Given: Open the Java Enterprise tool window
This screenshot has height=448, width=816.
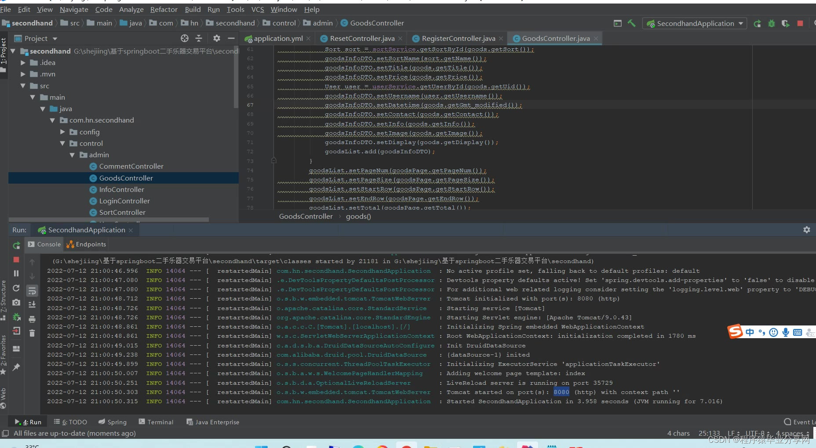Looking at the screenshot, I should coord(213,422).
